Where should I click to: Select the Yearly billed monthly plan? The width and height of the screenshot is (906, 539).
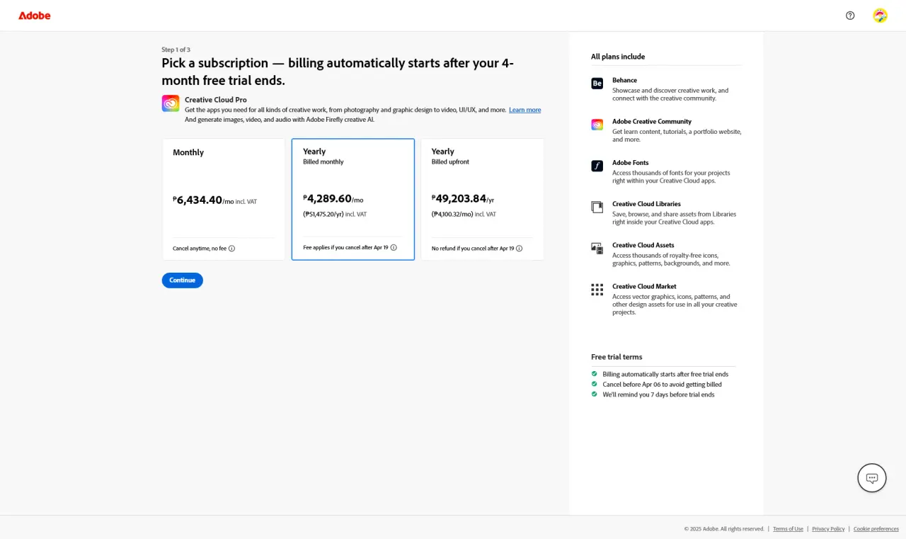[x=353, y=199]
